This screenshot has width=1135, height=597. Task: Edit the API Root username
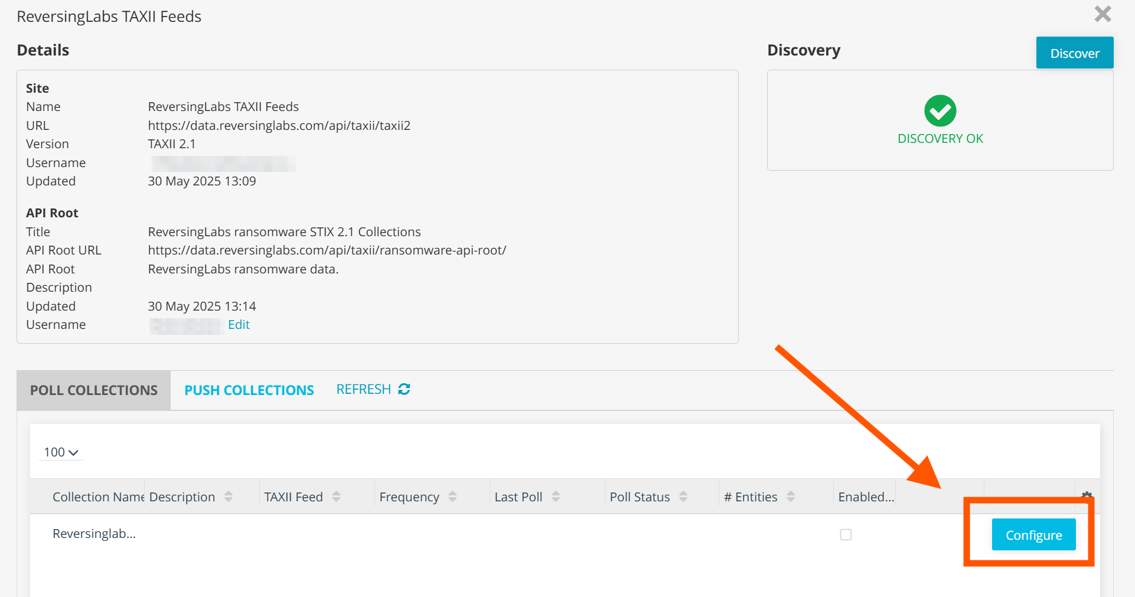239,324
